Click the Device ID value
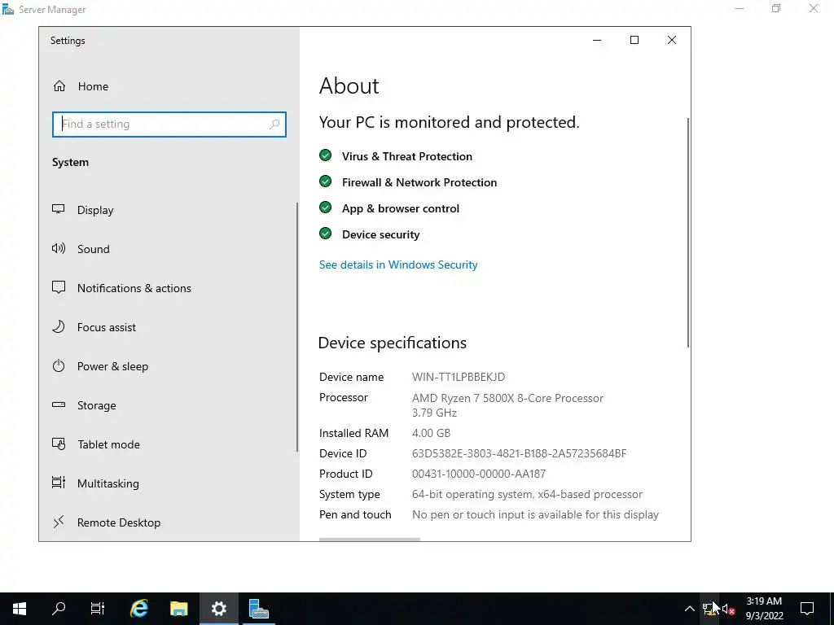 click(519, 453)
